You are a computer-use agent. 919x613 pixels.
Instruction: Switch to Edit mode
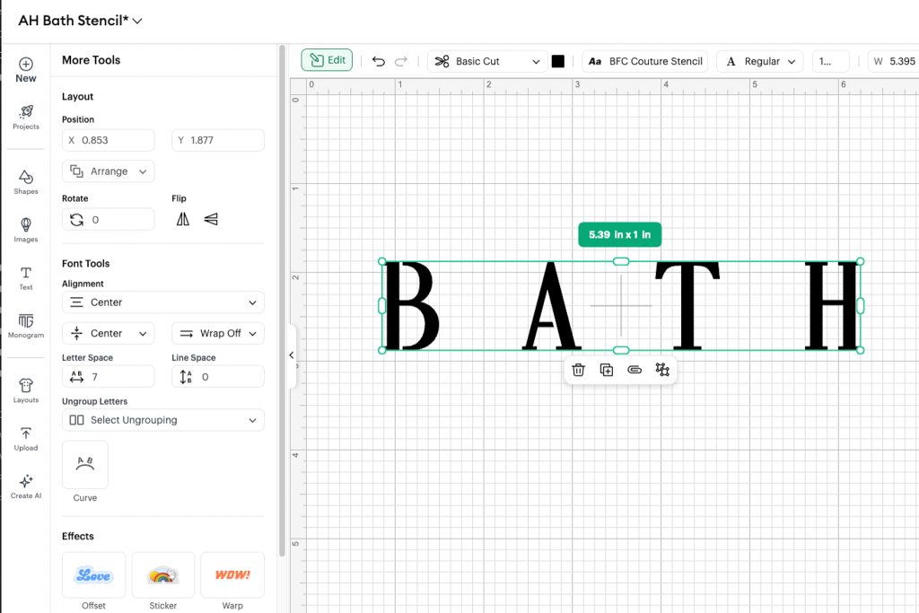pyautogui.click(x=326, y=59)
